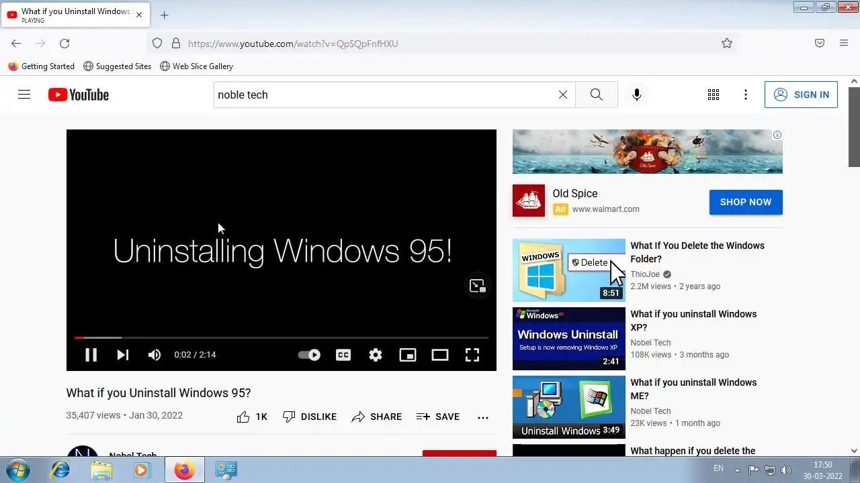Open video settings gear
The image size is (860, 483).
[376, 355]
